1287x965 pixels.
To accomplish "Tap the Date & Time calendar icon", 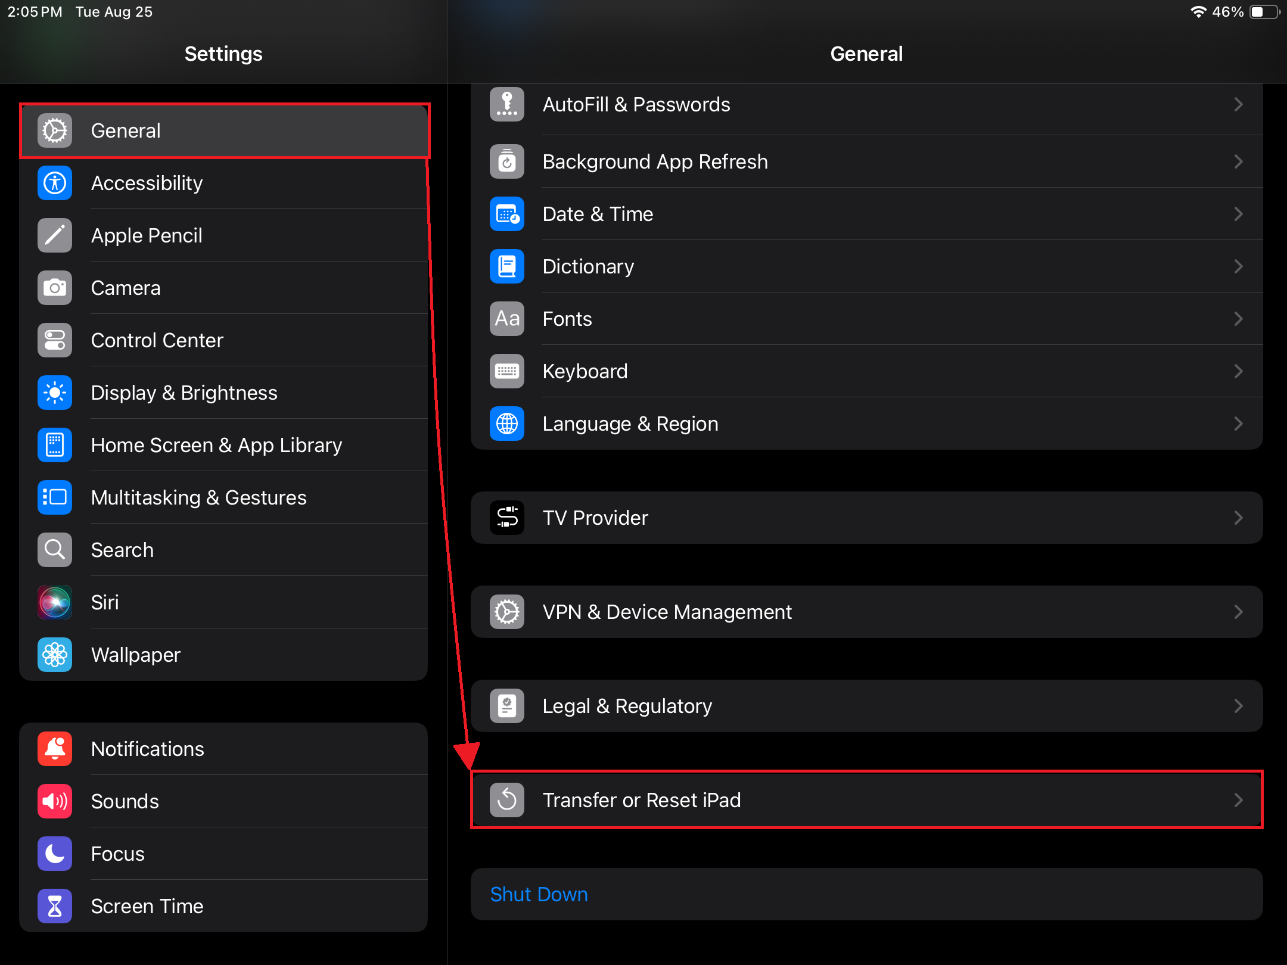I will 507,214.
